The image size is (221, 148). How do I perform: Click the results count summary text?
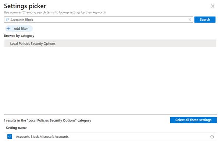click(47, 120)
